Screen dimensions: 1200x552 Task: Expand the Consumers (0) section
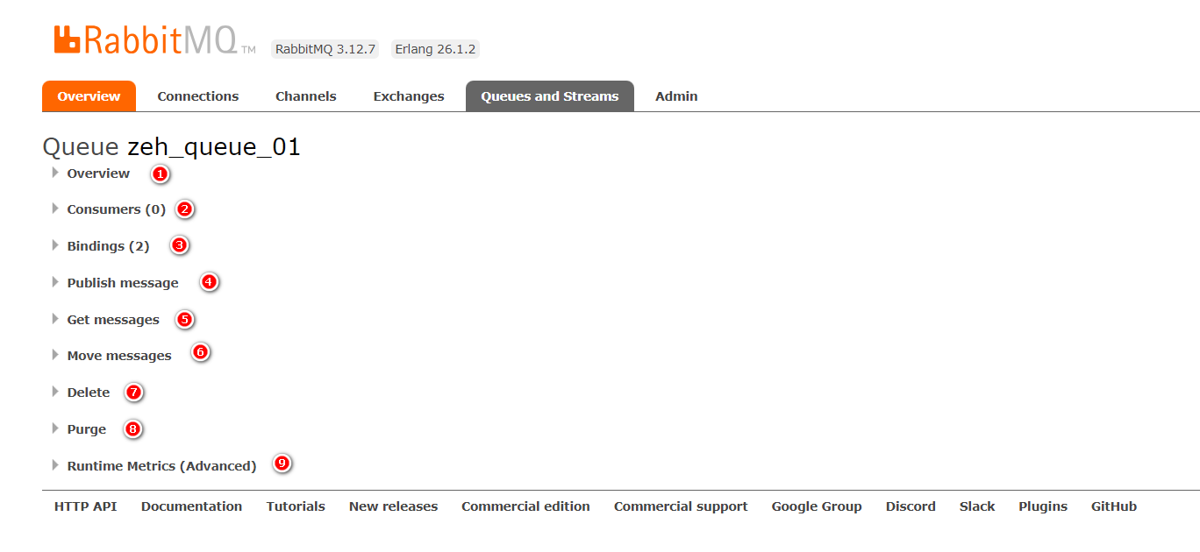click(x=116, y=209)
